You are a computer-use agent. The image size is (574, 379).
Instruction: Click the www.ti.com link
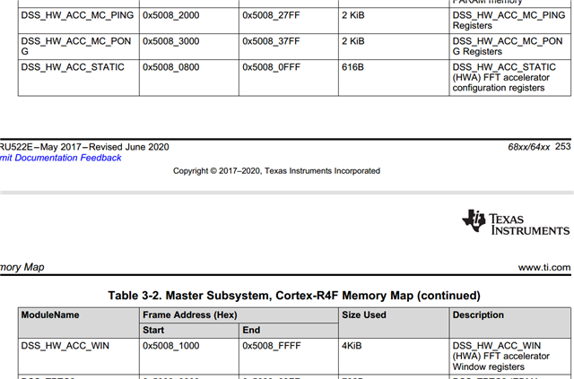(x=544, y=267)
